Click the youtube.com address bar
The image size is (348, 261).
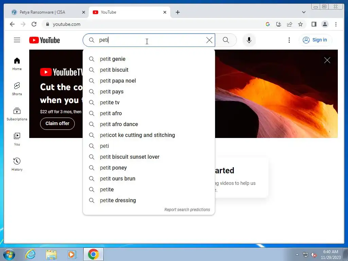point(153,24)
